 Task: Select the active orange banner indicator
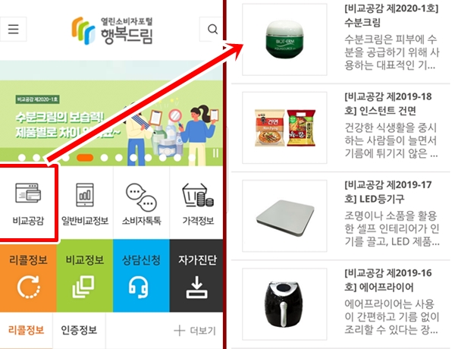85,157
